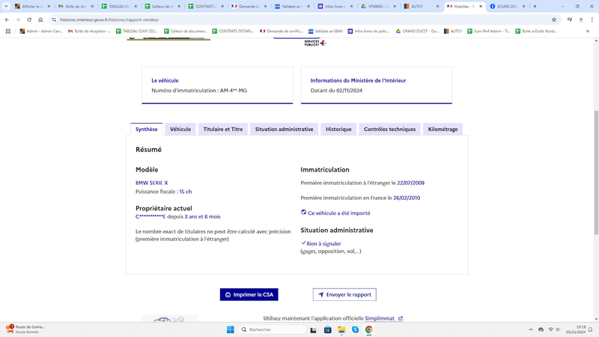The width and height of the screenshot is (599, 337).
Task: Open the CONTRATS DISTAN bookmark
Action: click(x=233, y=31)
